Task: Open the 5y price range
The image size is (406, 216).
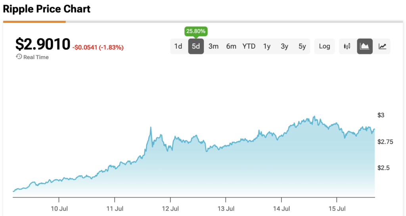Action: [x=302, y=46]
